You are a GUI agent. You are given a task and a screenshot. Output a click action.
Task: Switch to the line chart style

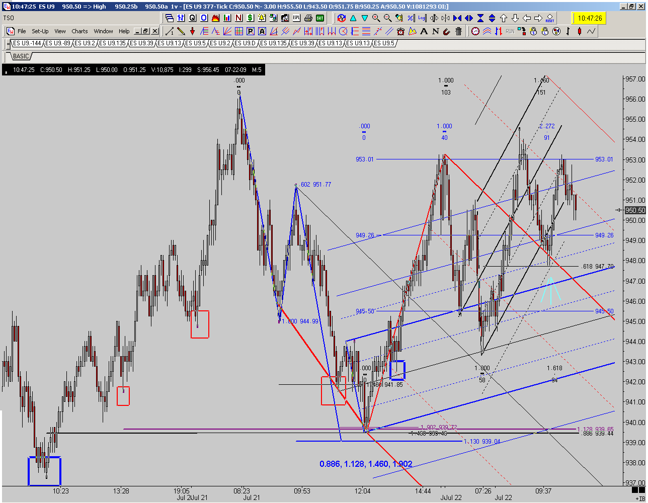point(591,31)
